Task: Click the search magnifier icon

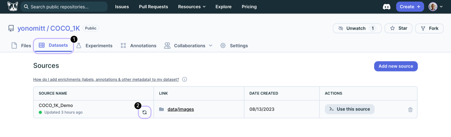Action: tap(26, 7)
